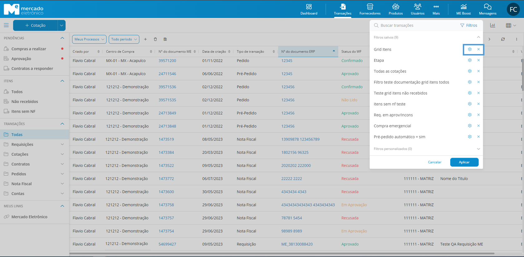Open the Meus Processos dropdown
Image resolution: width=524 pixels, height=257 pixels.
pos(89,39)
